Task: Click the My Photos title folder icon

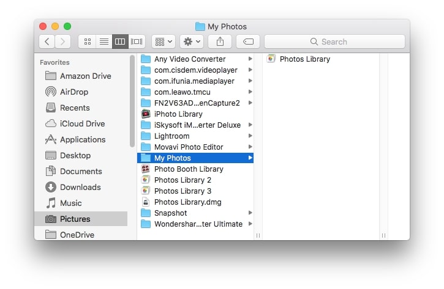Action: tap(200, 26)
